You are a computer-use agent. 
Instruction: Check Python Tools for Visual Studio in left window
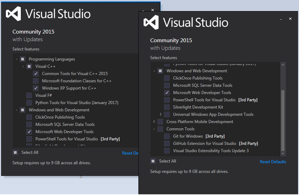(29, 103)
